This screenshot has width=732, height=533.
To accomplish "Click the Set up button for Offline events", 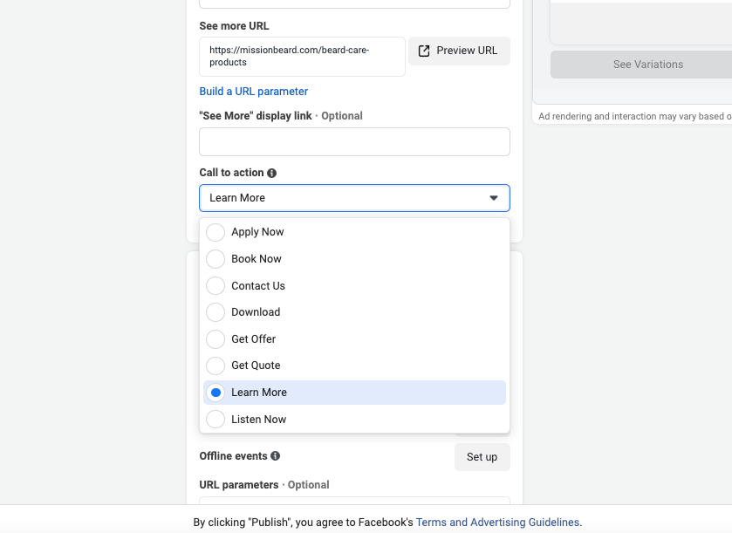I will (x=482, y=457).
